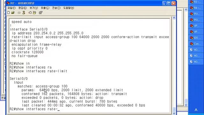Click the R2 window title bar text
204x115 pixels.
click(x=22, y=3)
